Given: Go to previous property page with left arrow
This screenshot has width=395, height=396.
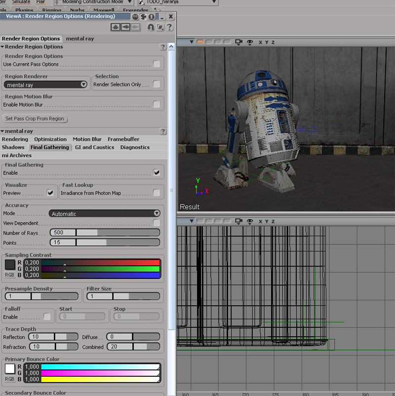Looking at the screenshot, I should coord(125,27).
